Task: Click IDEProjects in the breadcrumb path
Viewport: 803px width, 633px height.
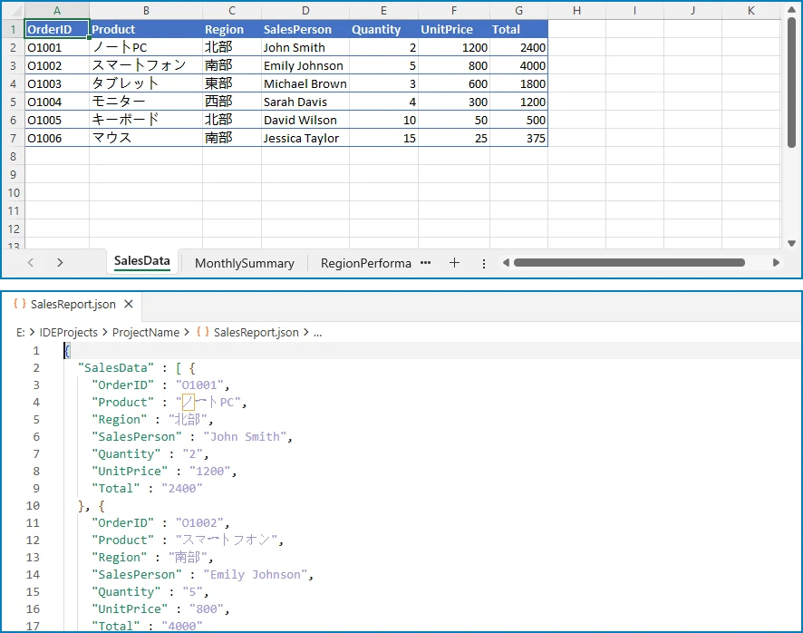Action: [68, 332]
